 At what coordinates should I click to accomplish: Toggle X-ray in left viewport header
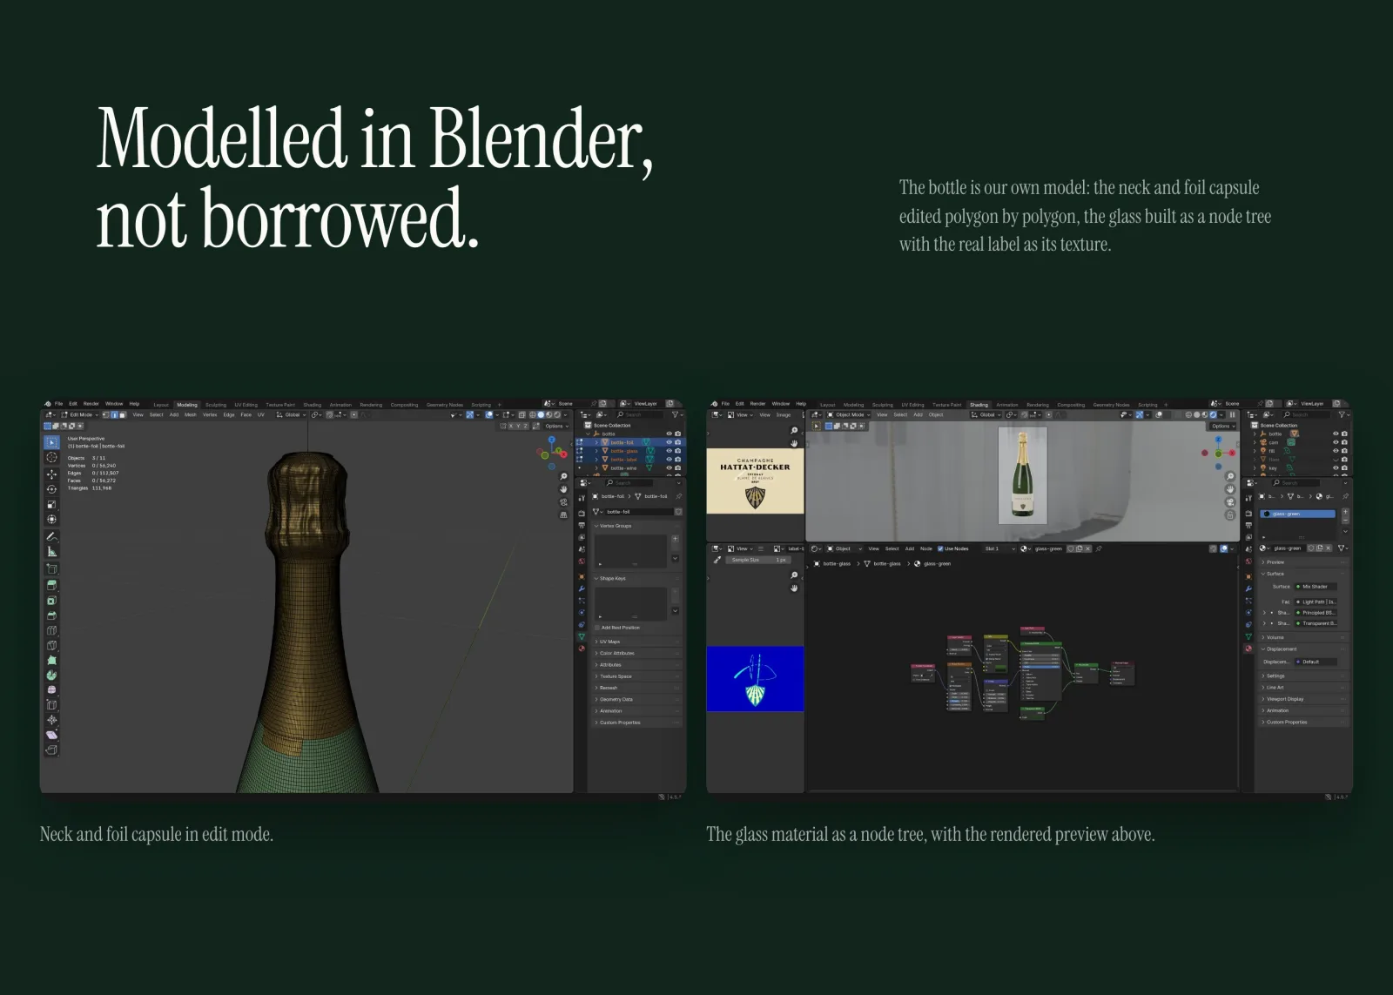coord(522,414)
